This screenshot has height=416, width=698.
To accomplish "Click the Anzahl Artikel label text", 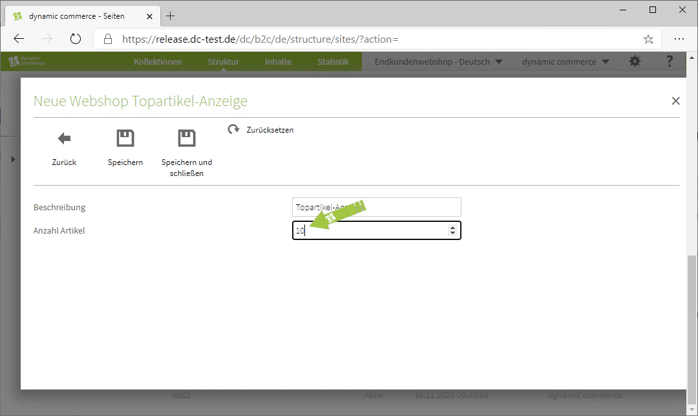I will click(x=59, y=230).
